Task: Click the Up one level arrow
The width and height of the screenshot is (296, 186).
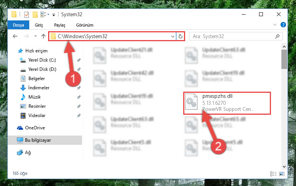Action: pos(43,36)
